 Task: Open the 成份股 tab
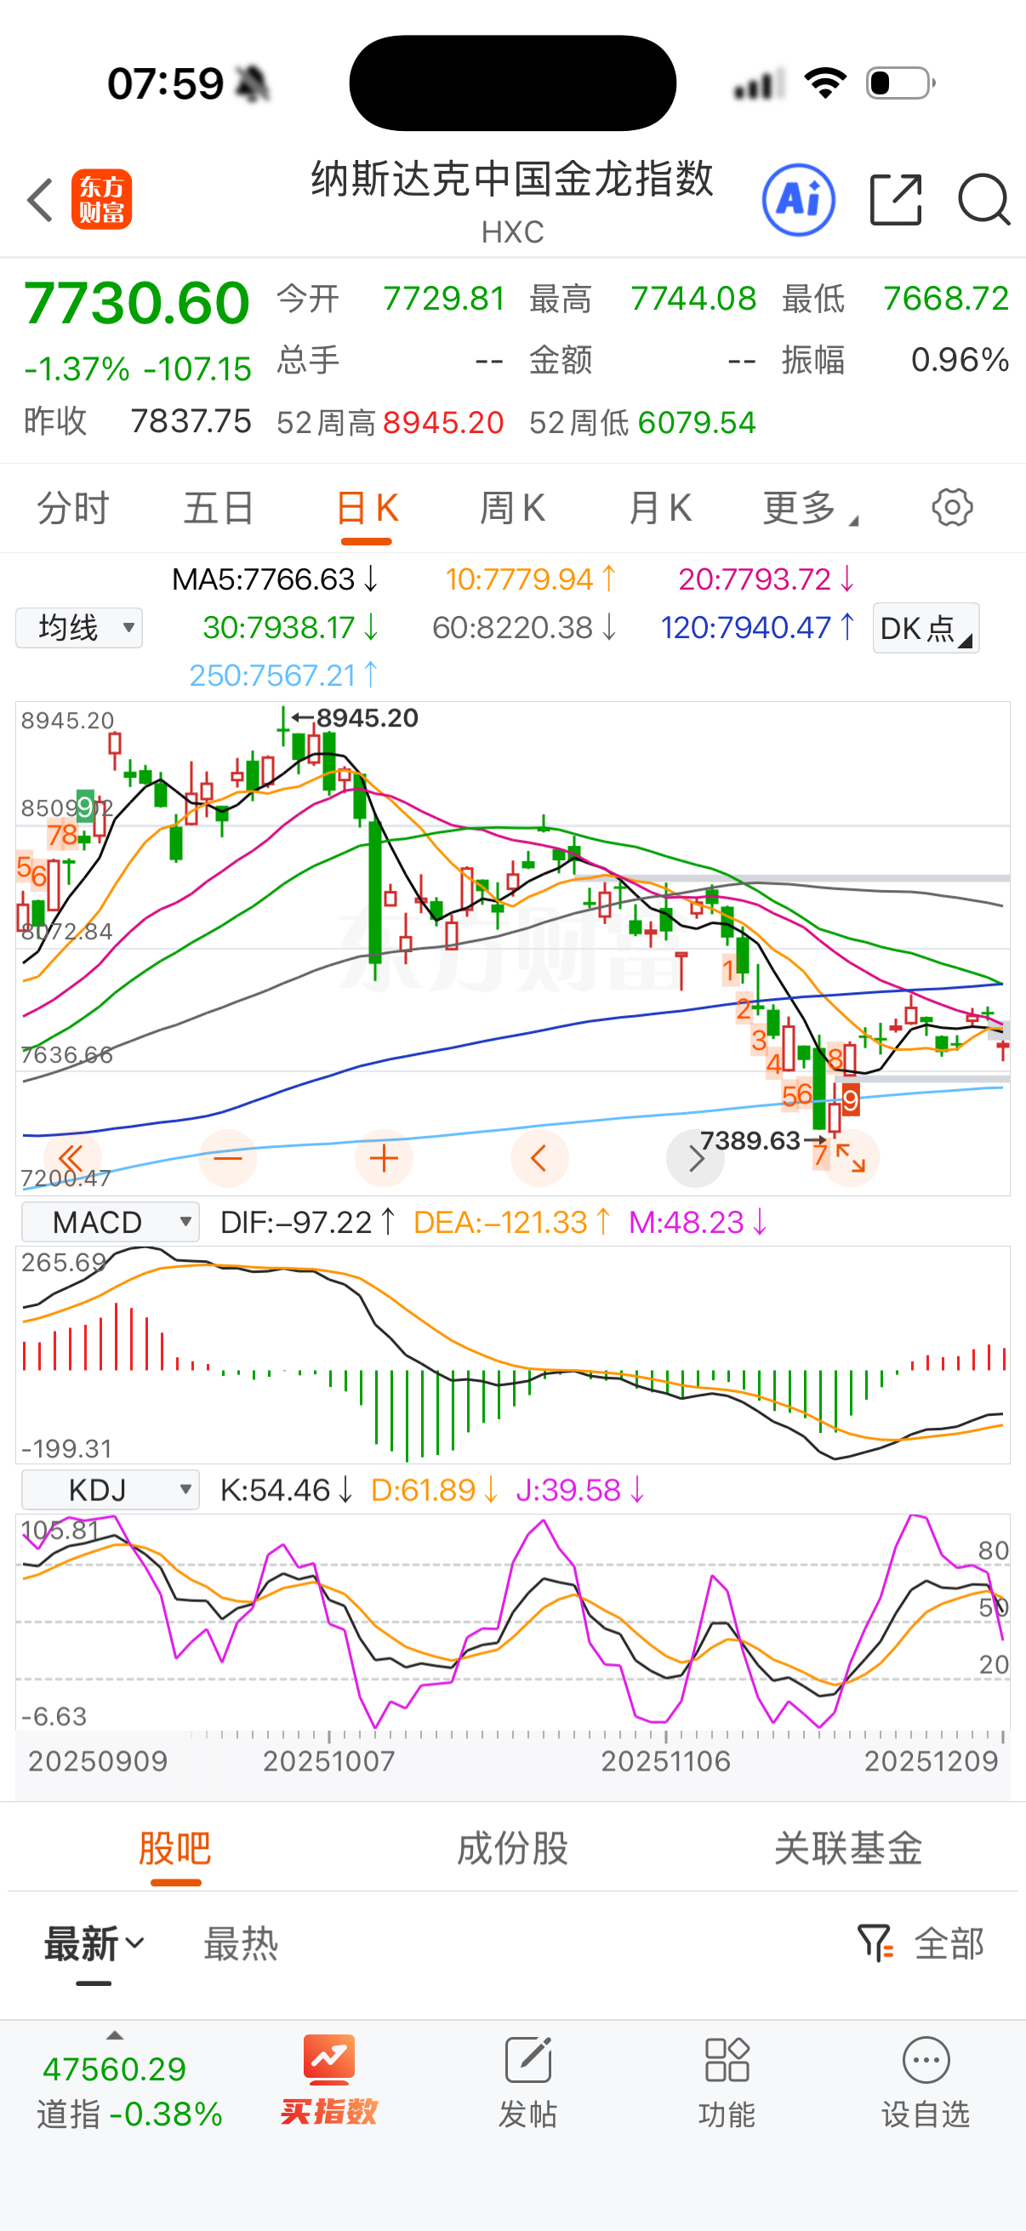pyautogui.click(x=512, y=1848)
